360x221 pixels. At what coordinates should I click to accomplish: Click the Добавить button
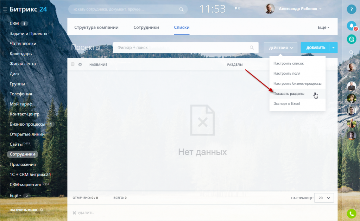[315, 48]
